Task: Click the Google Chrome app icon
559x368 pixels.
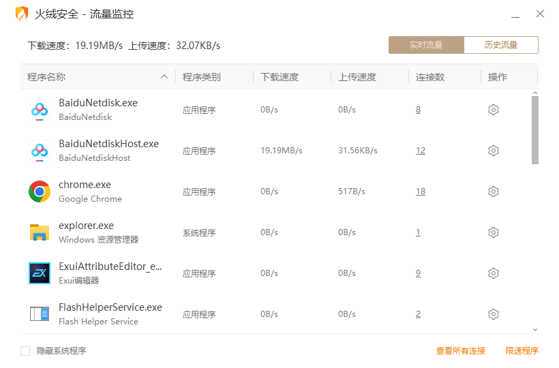Action: [40, 191]
